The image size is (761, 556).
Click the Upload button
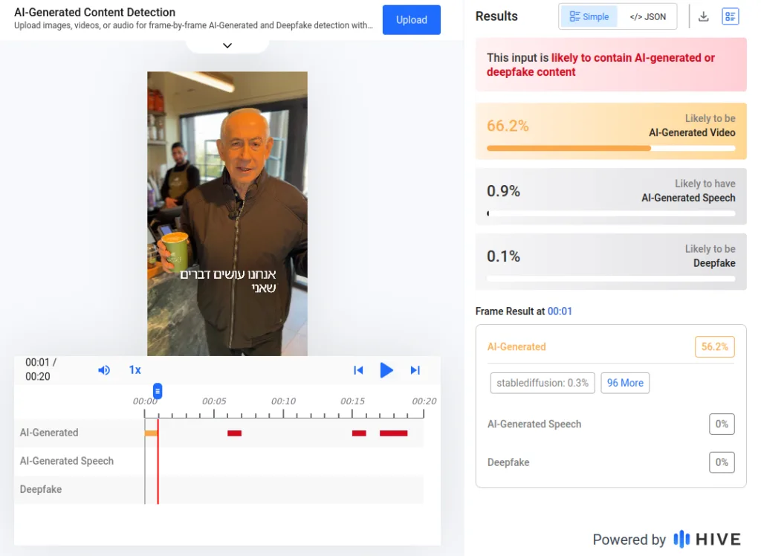[x=411, y=20]
